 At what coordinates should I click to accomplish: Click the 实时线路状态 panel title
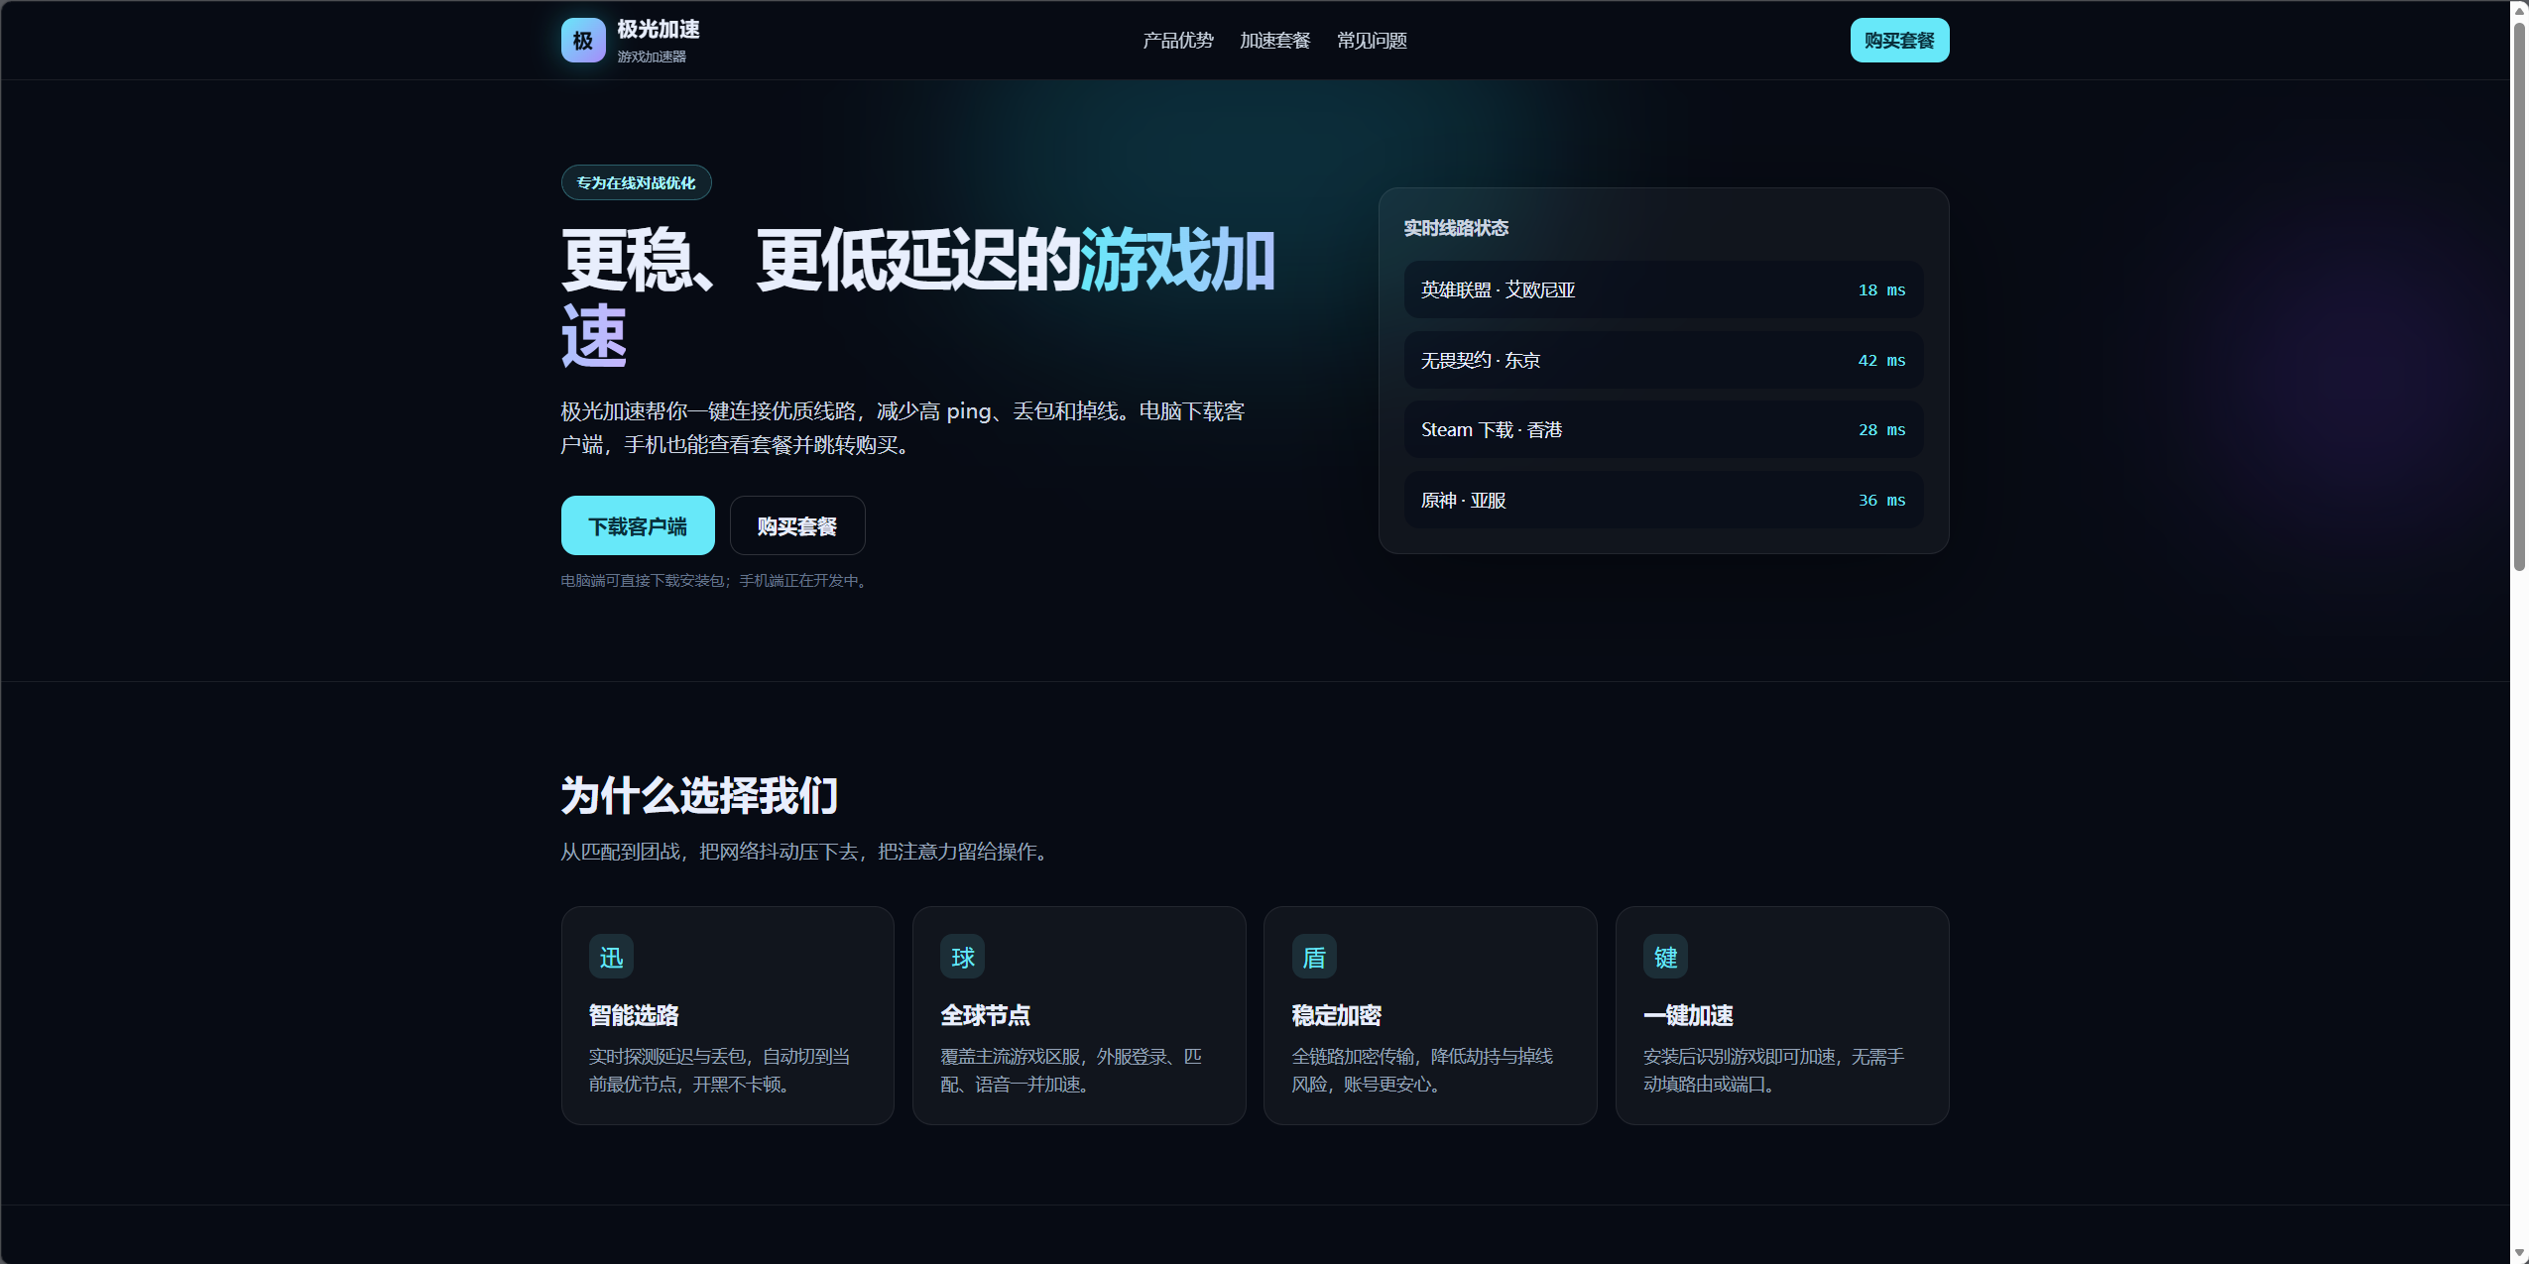pos(1456,228)
